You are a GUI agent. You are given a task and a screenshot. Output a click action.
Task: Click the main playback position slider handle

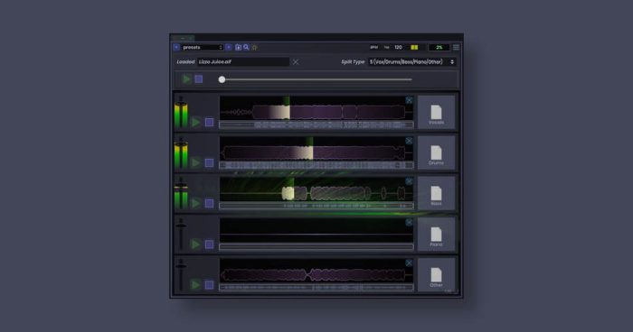point(222,79)
